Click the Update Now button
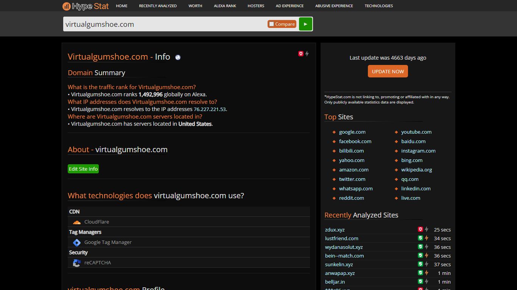517x290 pixels. (x=388, y=71)
